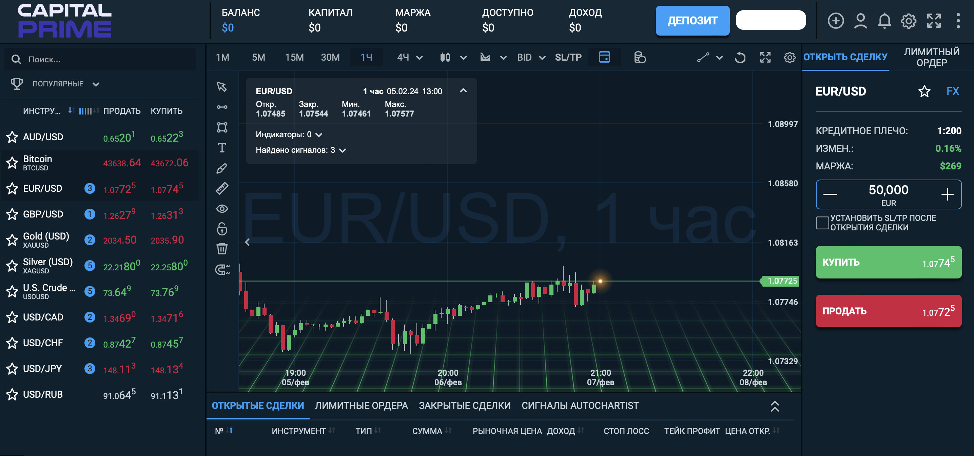The image size is (974, 456).
Task: Click the 50,000 EUR amount field
Action: click(888, 194)
